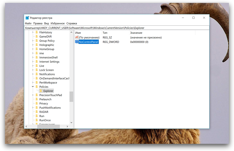Viewport: 234px width, 151px height.
Task: Maximize the Registry Editor window
Action: (193, 18)
